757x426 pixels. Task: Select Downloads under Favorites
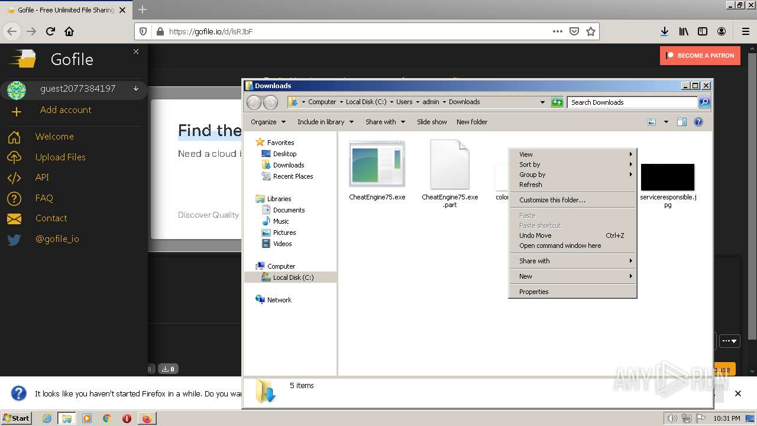coord(289,165)
